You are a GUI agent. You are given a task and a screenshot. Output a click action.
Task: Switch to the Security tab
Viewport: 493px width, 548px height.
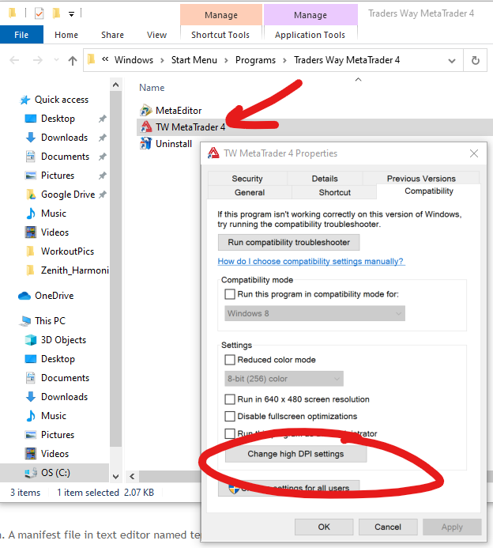247,179
